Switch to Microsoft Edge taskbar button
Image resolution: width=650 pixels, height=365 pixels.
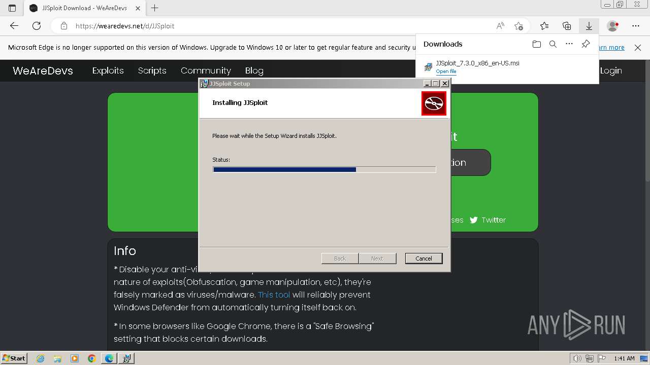[x=109, y=358]
